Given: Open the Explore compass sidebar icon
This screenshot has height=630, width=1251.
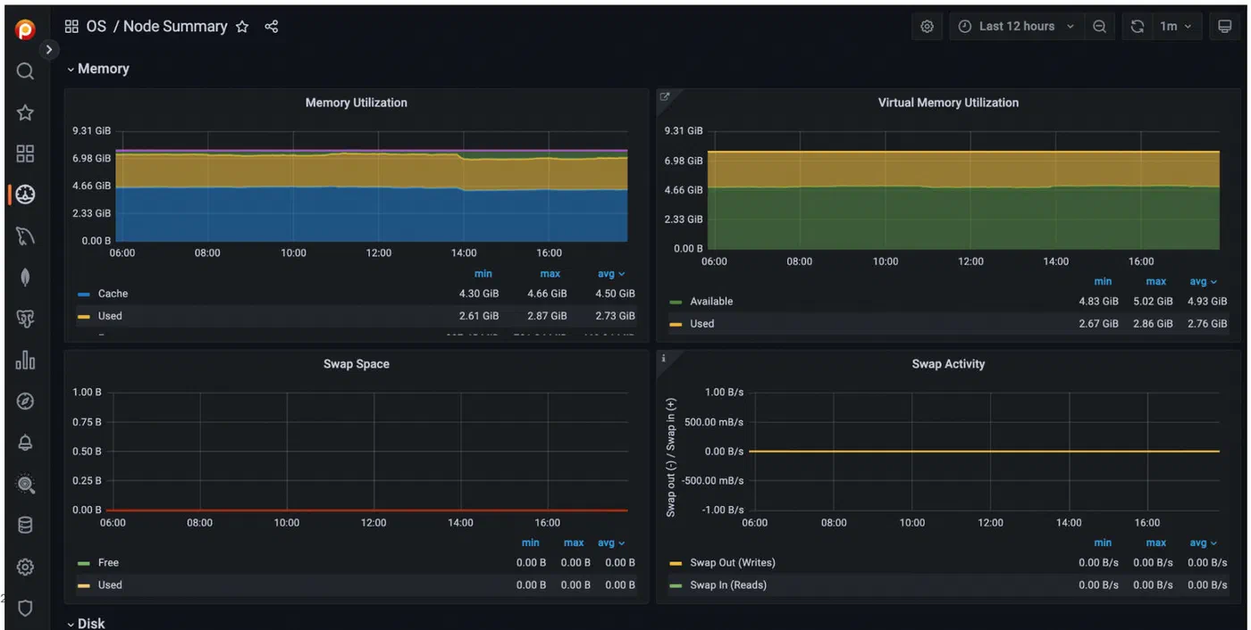Looking at the screenshot, I should coord(25,402).
